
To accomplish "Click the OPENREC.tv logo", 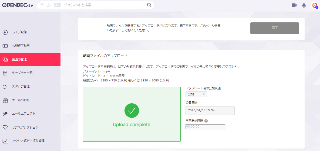I will coord(18,5).
